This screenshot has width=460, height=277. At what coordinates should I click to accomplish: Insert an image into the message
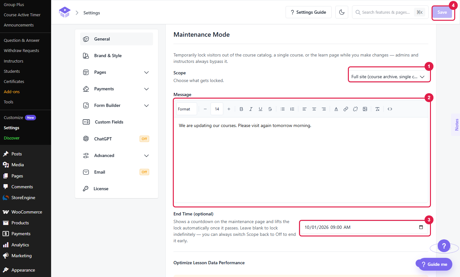pos(365,109)
